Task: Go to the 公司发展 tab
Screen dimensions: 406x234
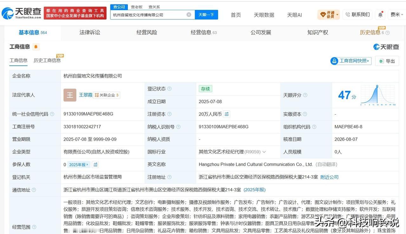Action: [261, 32]
